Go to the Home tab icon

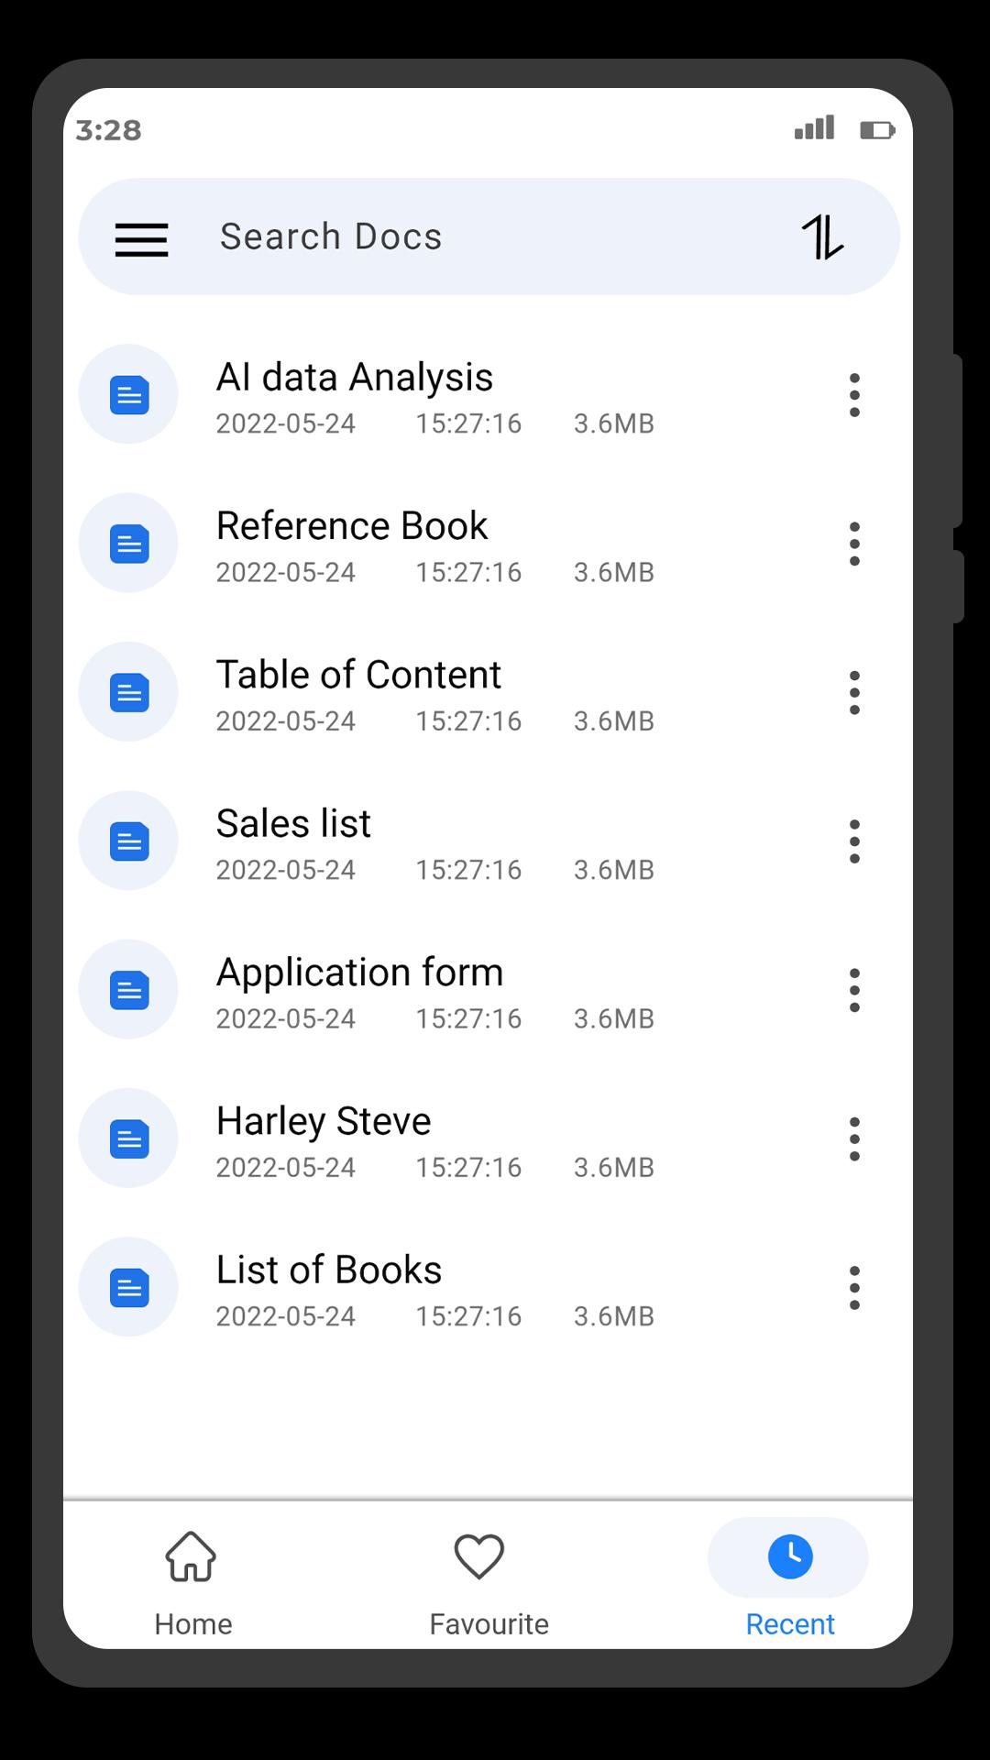point(191,1556)
